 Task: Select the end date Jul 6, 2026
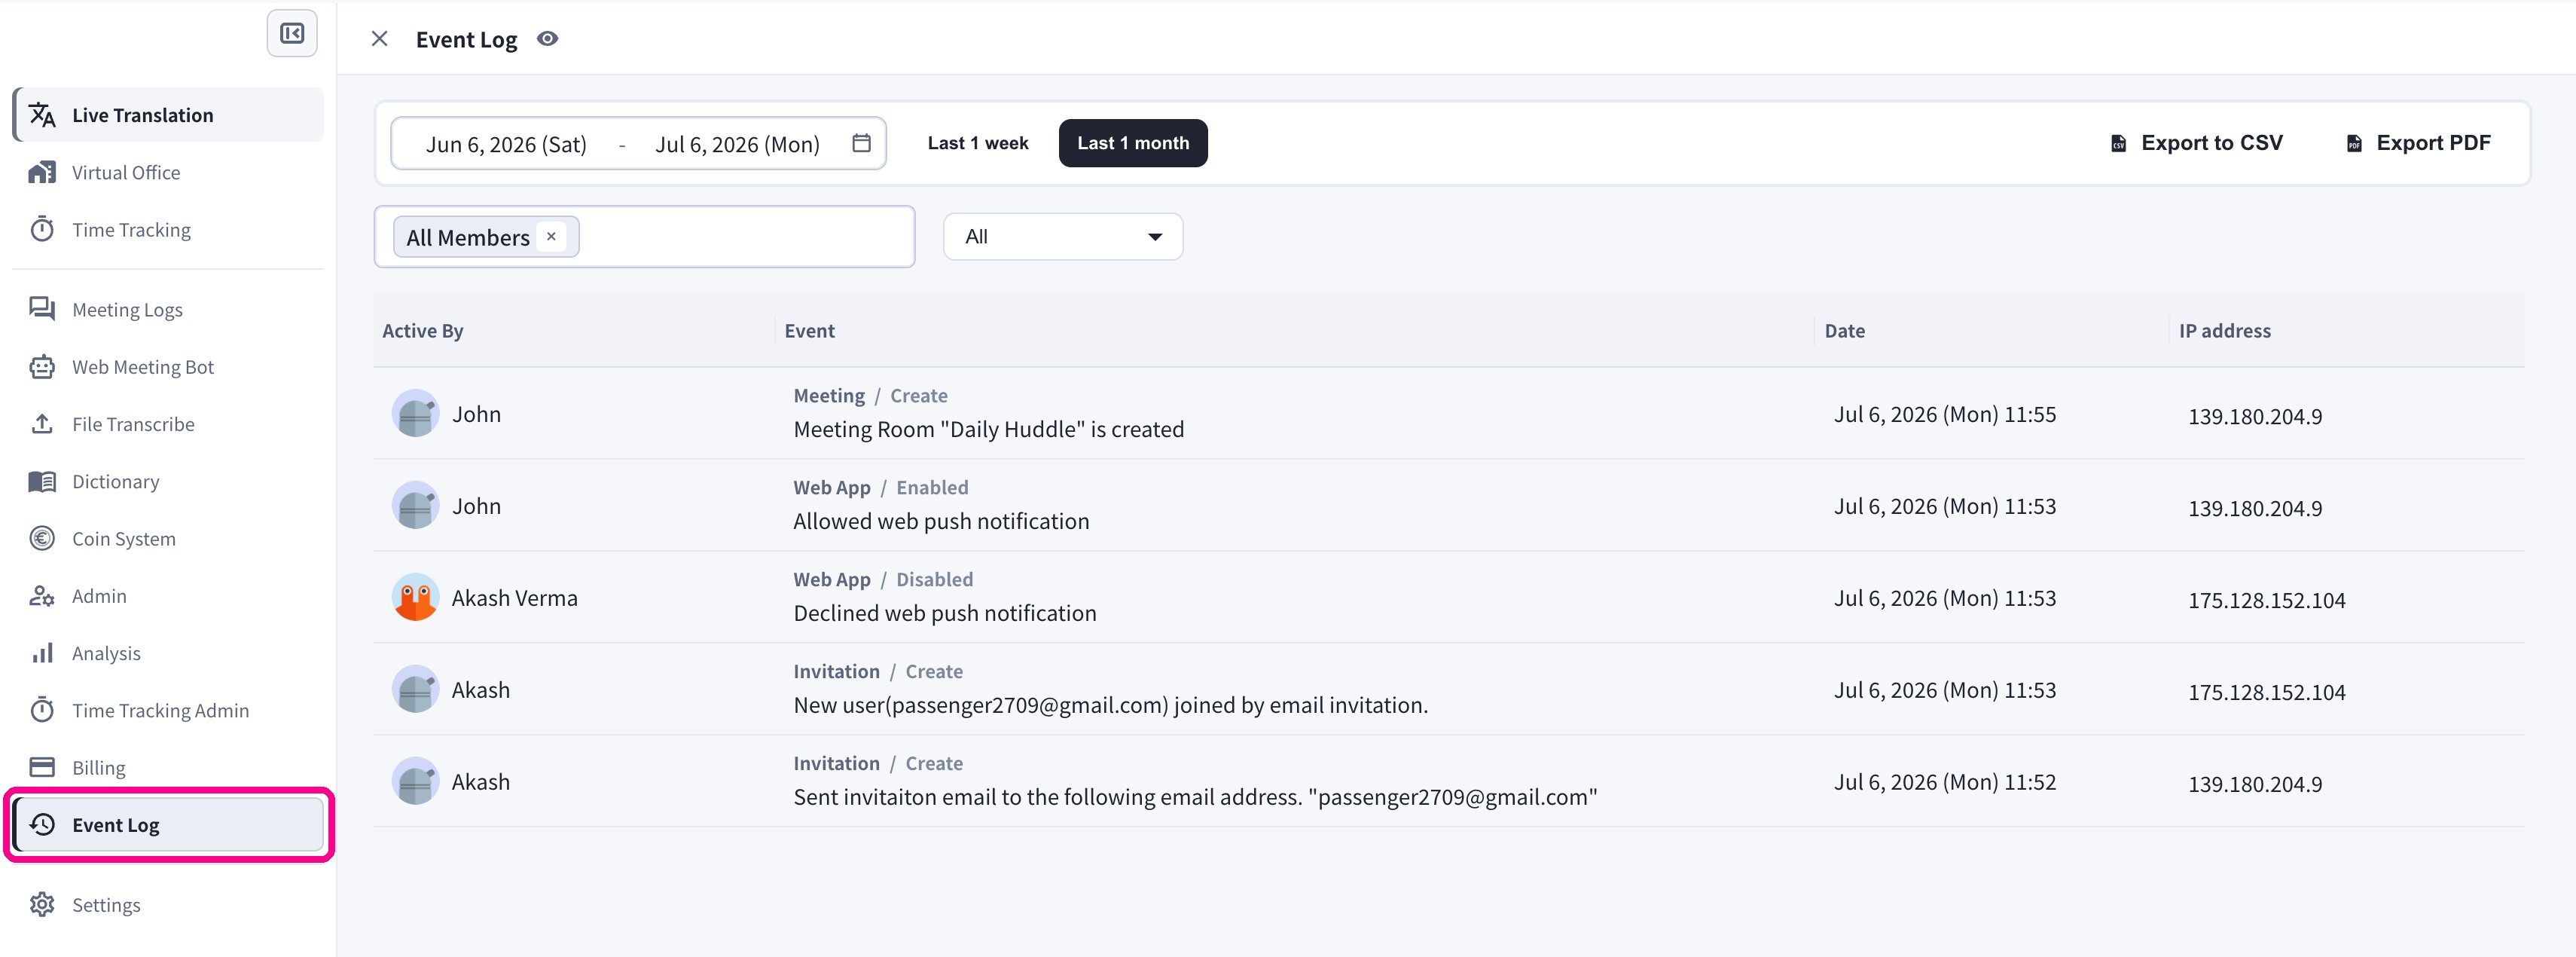[x=737, y=144]
